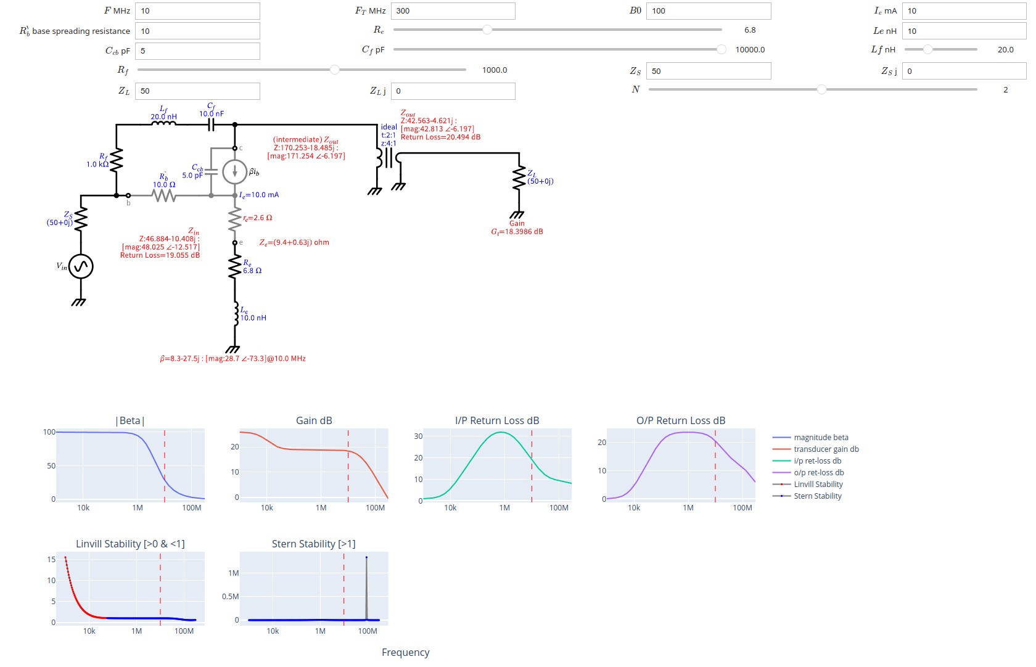
Task: Click the |Beta| chart plot area
Action: coord(130,466)
